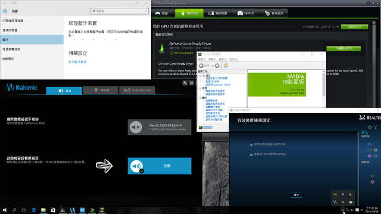Open the 桌面 menu in NVIDIA Control Panel
This screenshot has width=381, height=214.
(222, 60)
